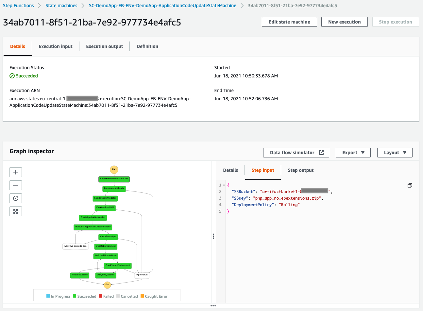This screenshot has height=311, width=423.
Task: Select the End node in the graph
Action: (x=107, y=285)
